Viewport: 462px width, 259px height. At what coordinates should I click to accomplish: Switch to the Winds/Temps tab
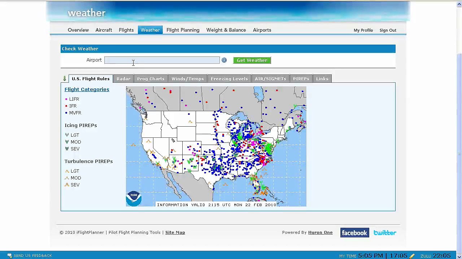pyautogui.click(x=188, y=79)
